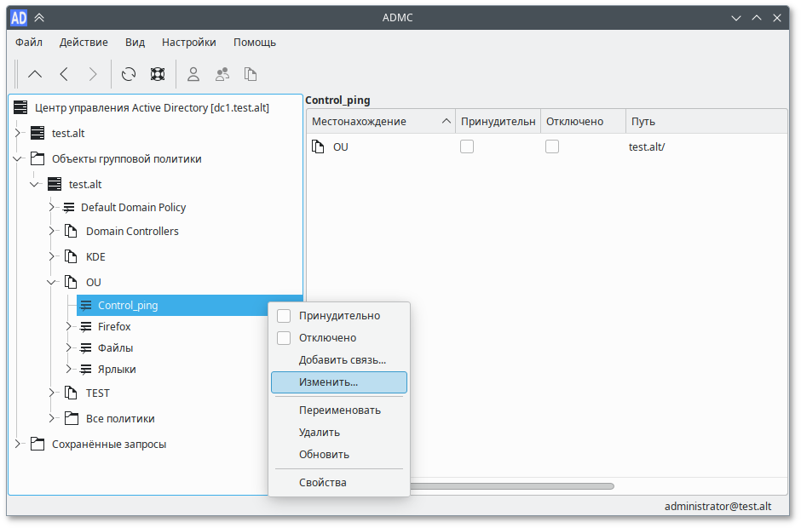Image resolution: width=801 pixels, height=528 pixels.
Task: Click the OU icon in the links table row
Action: click(318, 146)
